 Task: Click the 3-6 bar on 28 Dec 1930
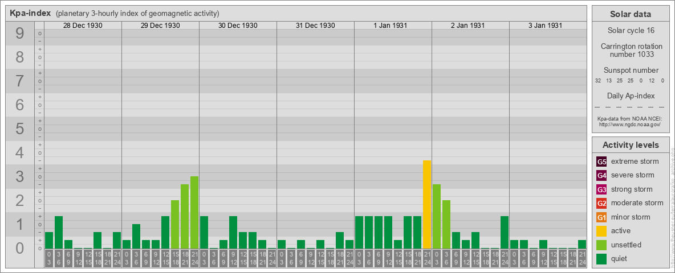coord(59,232)
